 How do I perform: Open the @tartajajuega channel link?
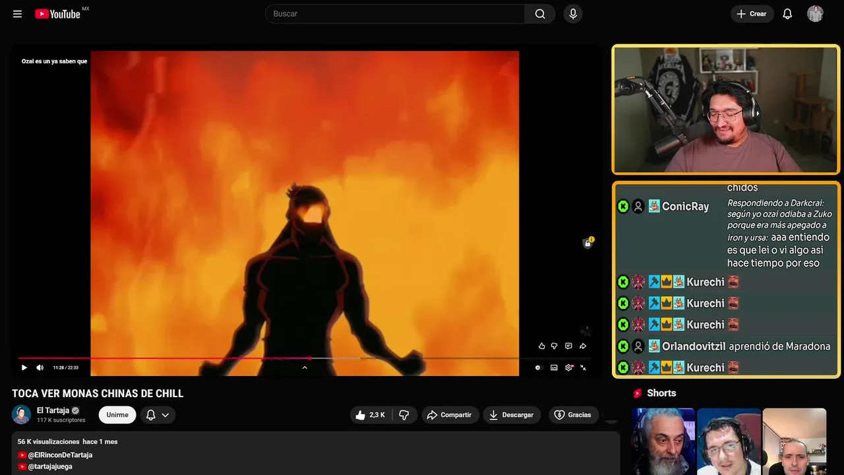[50, 466]
